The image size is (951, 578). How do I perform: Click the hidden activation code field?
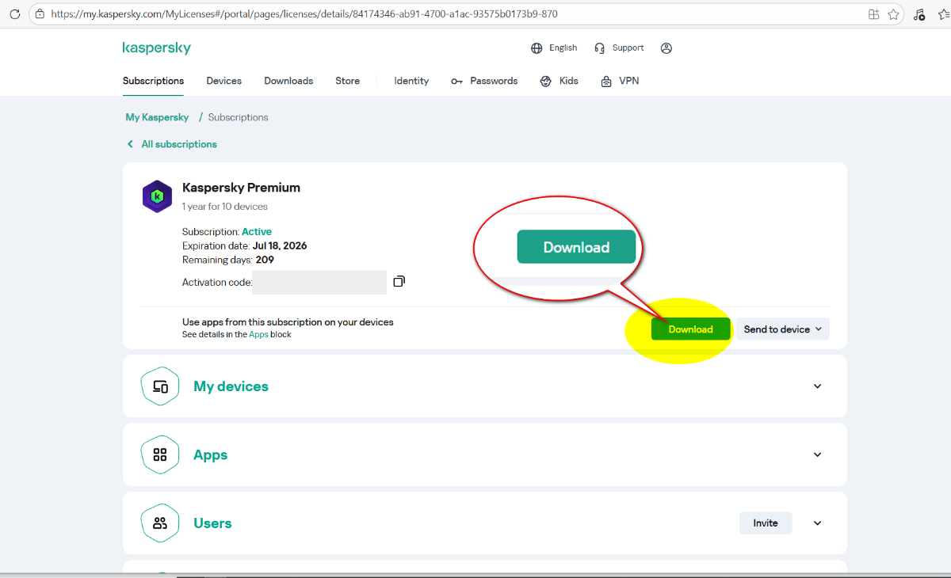319,283
